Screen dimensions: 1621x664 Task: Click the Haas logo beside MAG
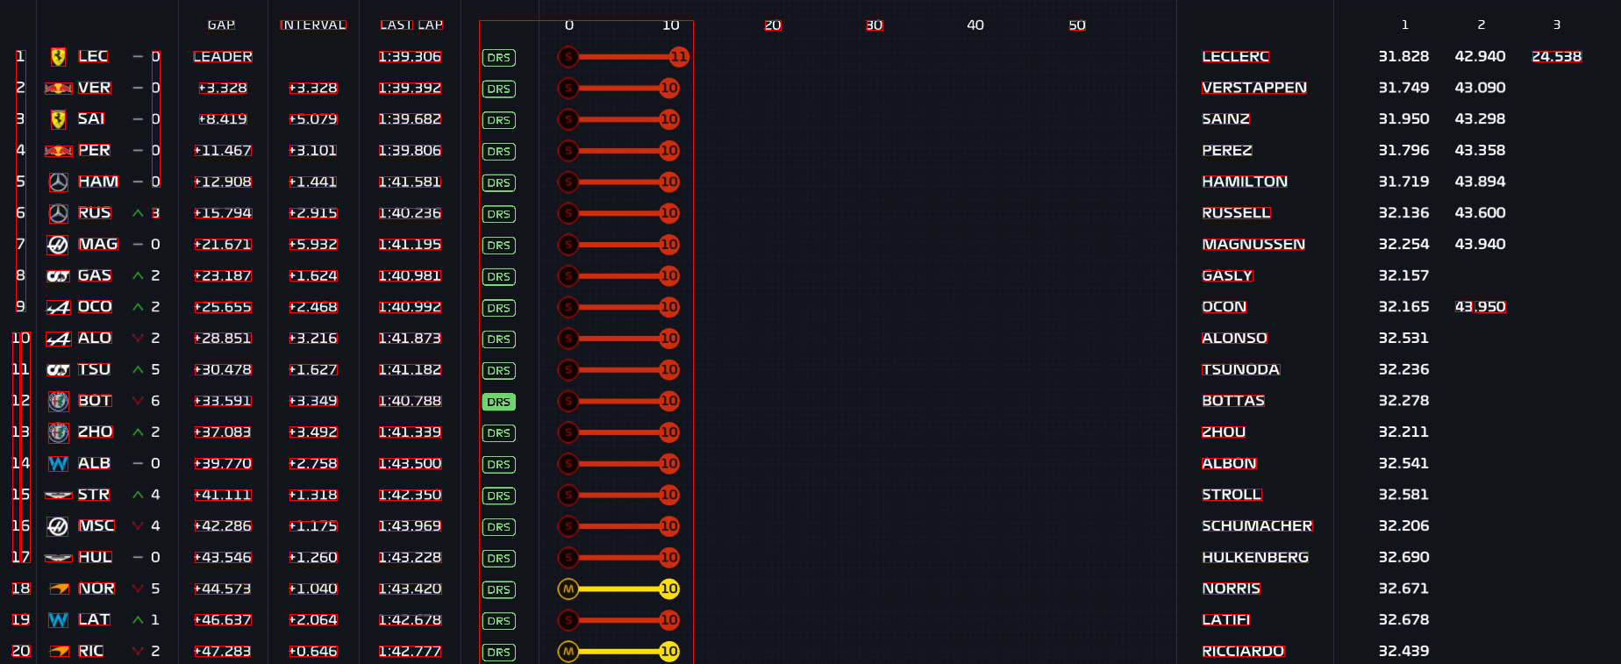pos(58,245)
